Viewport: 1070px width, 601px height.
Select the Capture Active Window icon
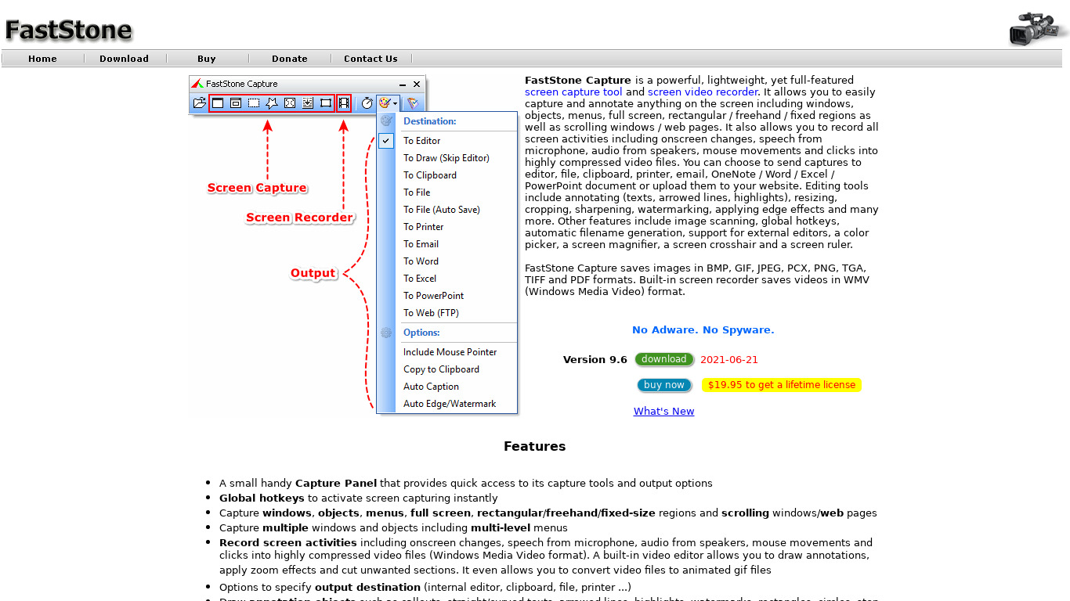(x=218, y=103)
